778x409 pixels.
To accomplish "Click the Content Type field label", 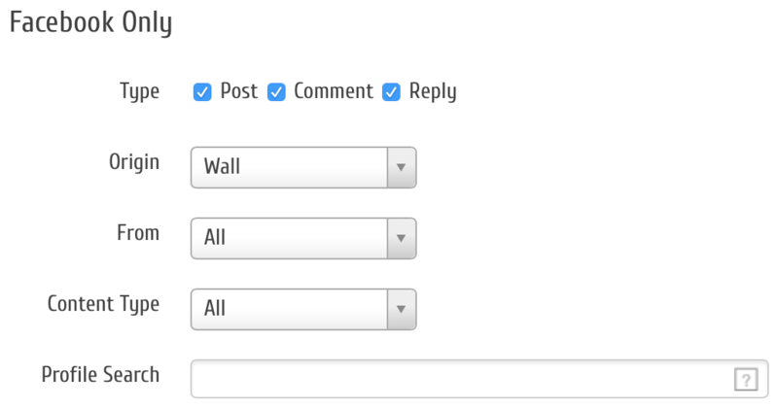I will pos(103,304).
